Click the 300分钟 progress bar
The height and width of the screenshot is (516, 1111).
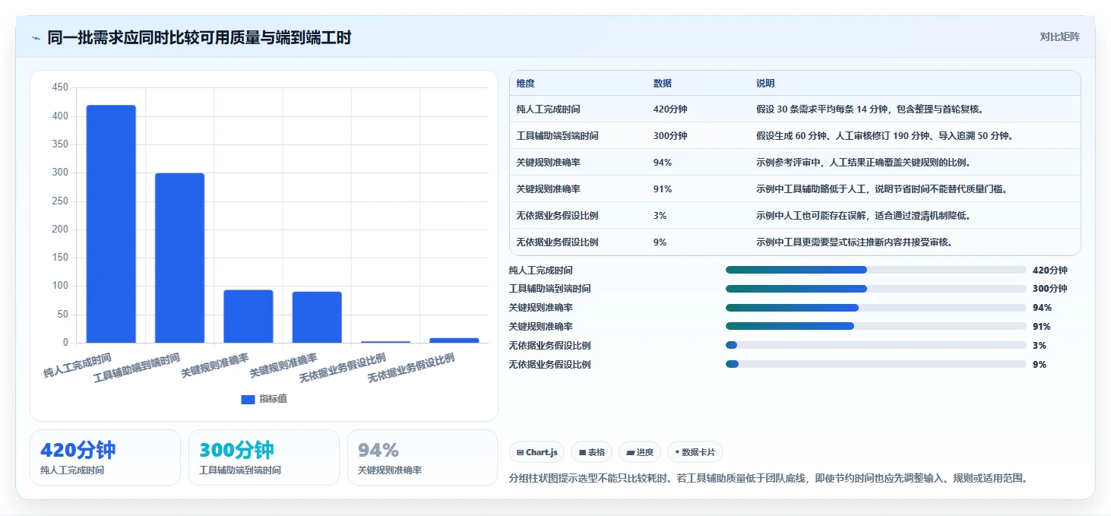click(876, 289)
